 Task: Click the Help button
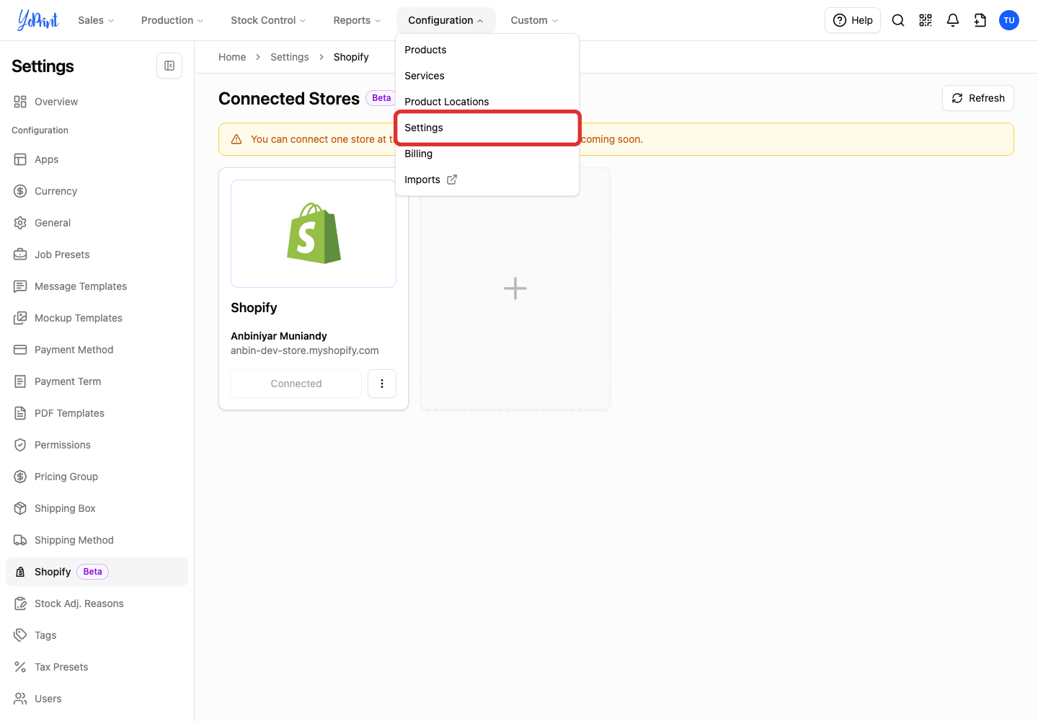click(x=853, y=20)
